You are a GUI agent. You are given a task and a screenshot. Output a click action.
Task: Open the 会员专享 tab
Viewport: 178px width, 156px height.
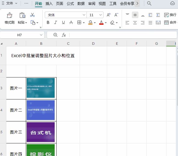pos(127,4)
